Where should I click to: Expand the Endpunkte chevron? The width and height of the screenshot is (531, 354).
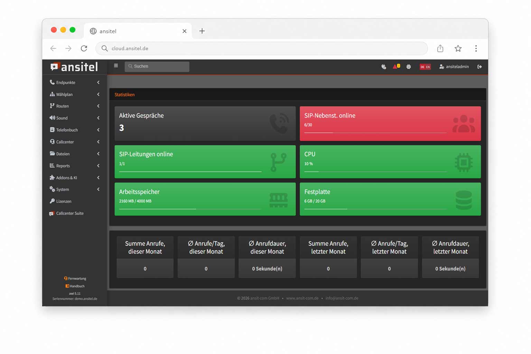point(98,82)
